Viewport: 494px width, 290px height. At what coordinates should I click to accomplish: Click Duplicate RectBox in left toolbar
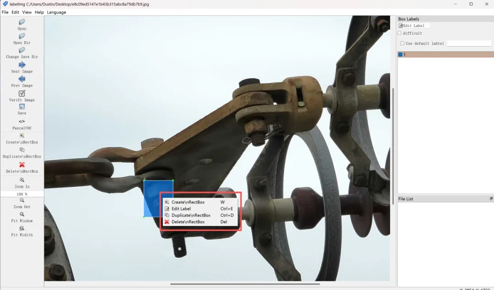coord(22,150)
